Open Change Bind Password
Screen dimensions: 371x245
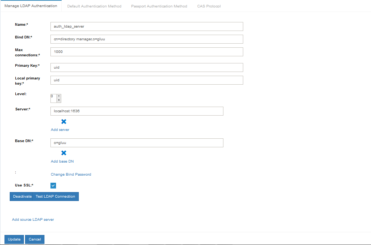pyautogui.click(x=71, y=174)
